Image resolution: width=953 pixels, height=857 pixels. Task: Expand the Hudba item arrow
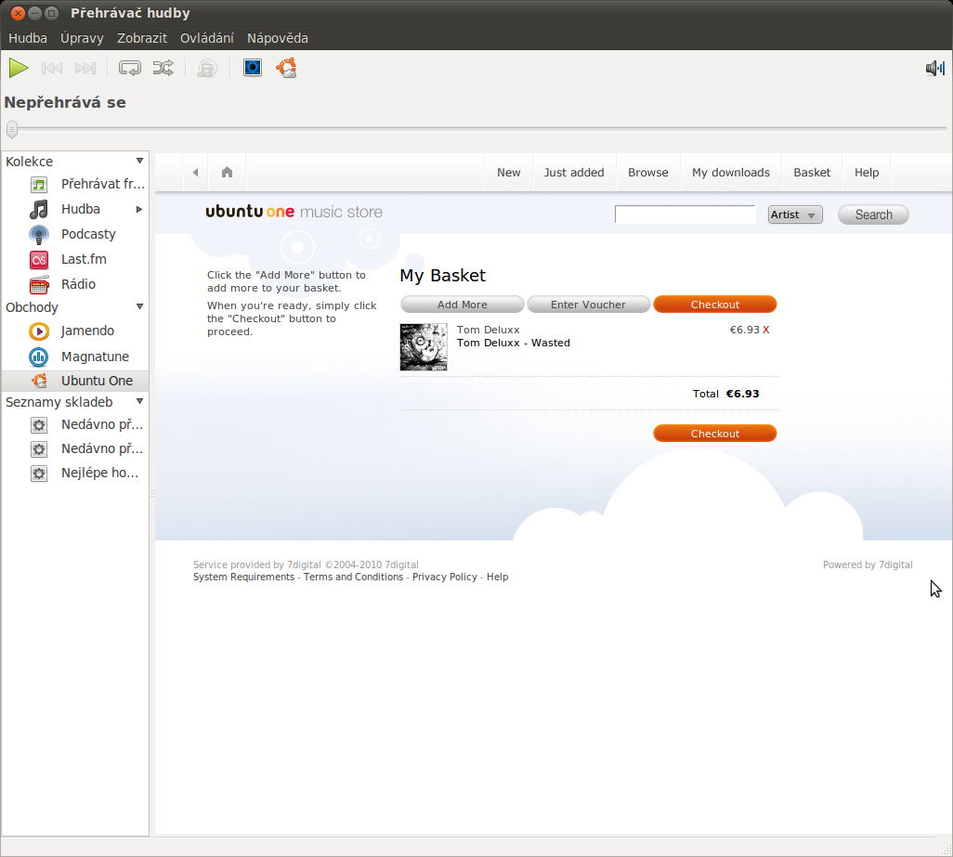139,210
